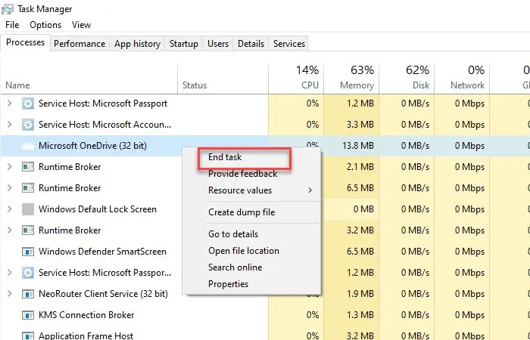Open the Options menu
The width and height of the screenshot is (530, 340).
tap(45, 25)
